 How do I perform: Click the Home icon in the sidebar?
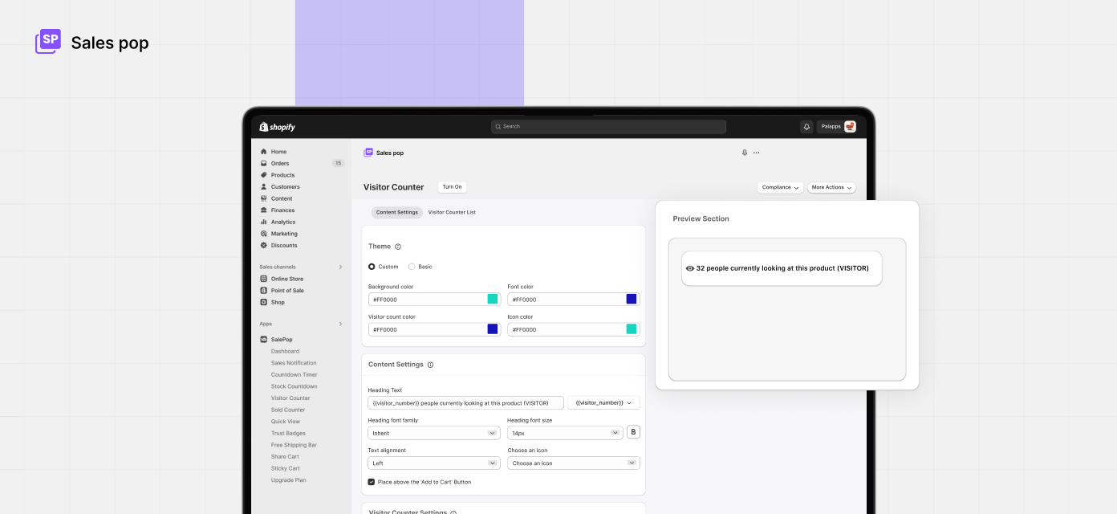264,152
